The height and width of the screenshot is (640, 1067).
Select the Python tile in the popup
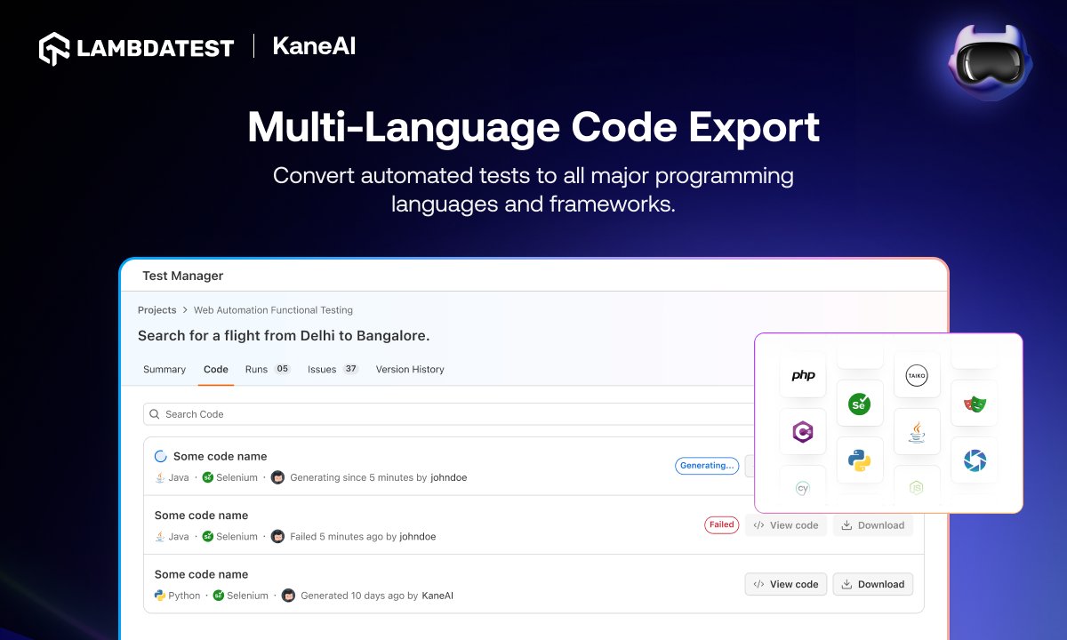click(x=860, y=460)
